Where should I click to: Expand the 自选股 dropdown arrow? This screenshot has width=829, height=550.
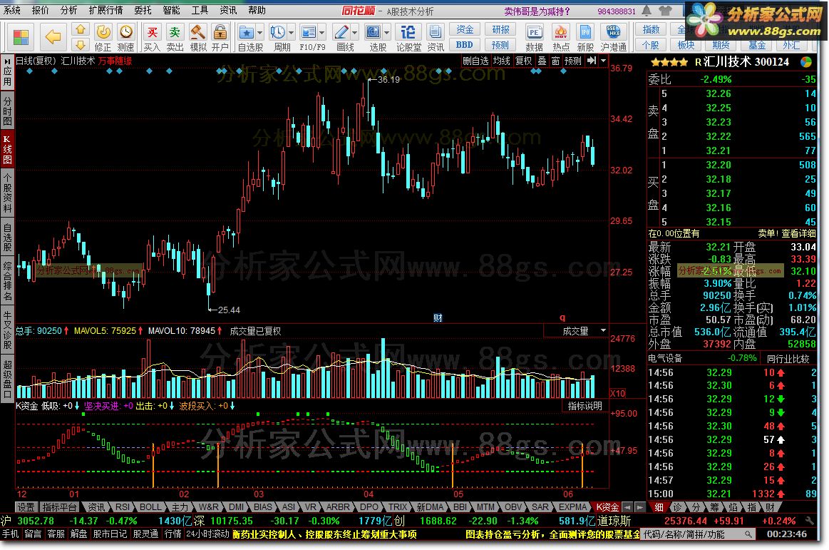point(259,33)
